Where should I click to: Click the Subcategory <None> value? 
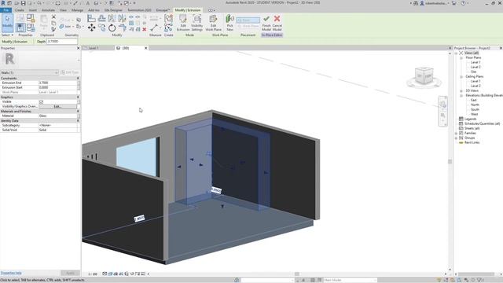[57, 126]
